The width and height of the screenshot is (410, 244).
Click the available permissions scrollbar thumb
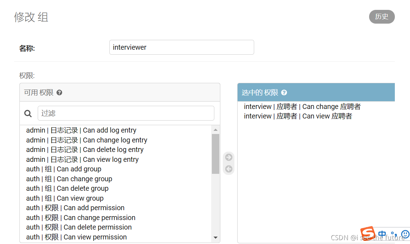pos(215,154)
